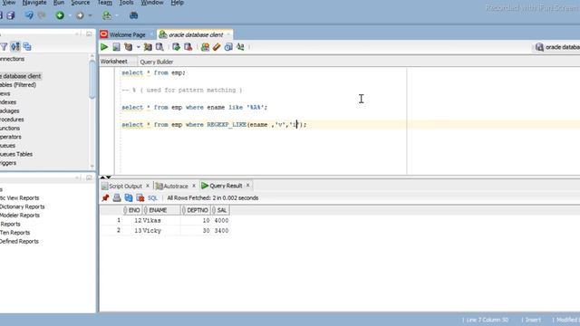Click the Autotrace toolbar icon
This screenshot has width=580, height=326.
point(148,47)
